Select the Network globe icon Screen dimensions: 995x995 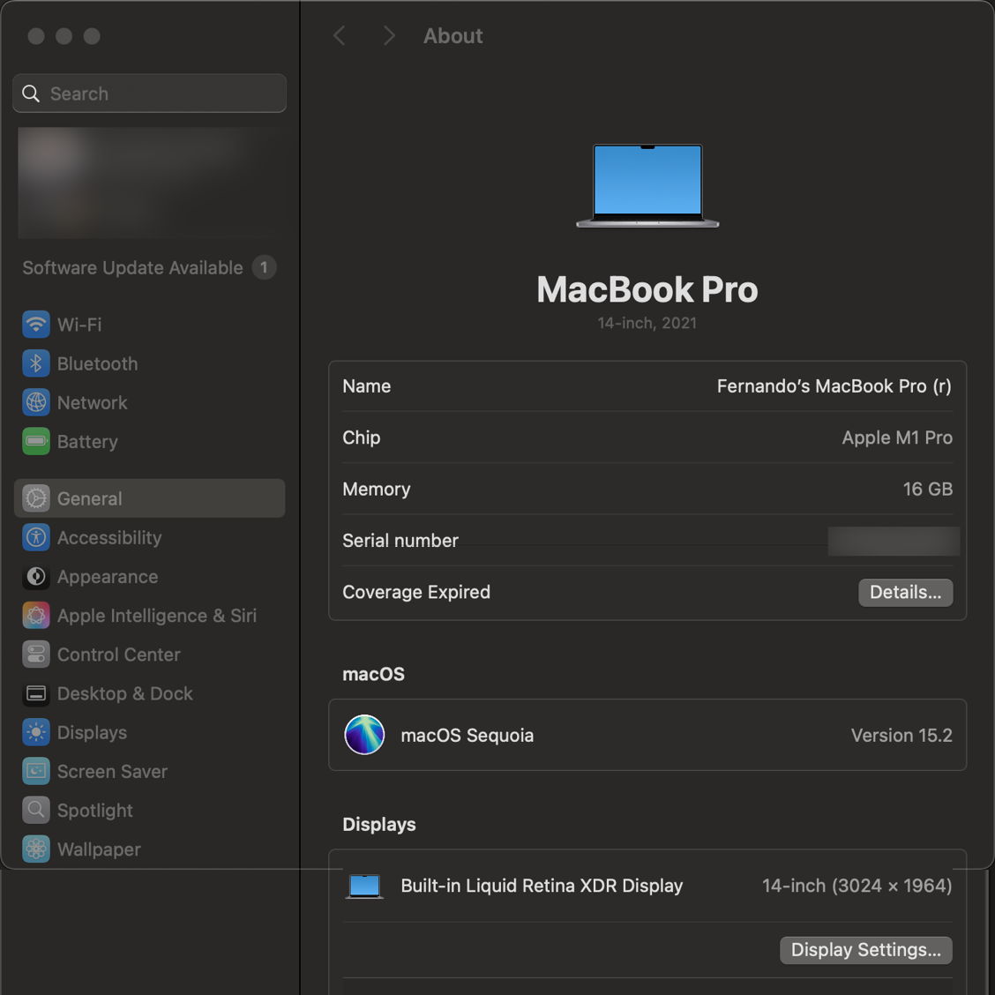click(36, 402)
